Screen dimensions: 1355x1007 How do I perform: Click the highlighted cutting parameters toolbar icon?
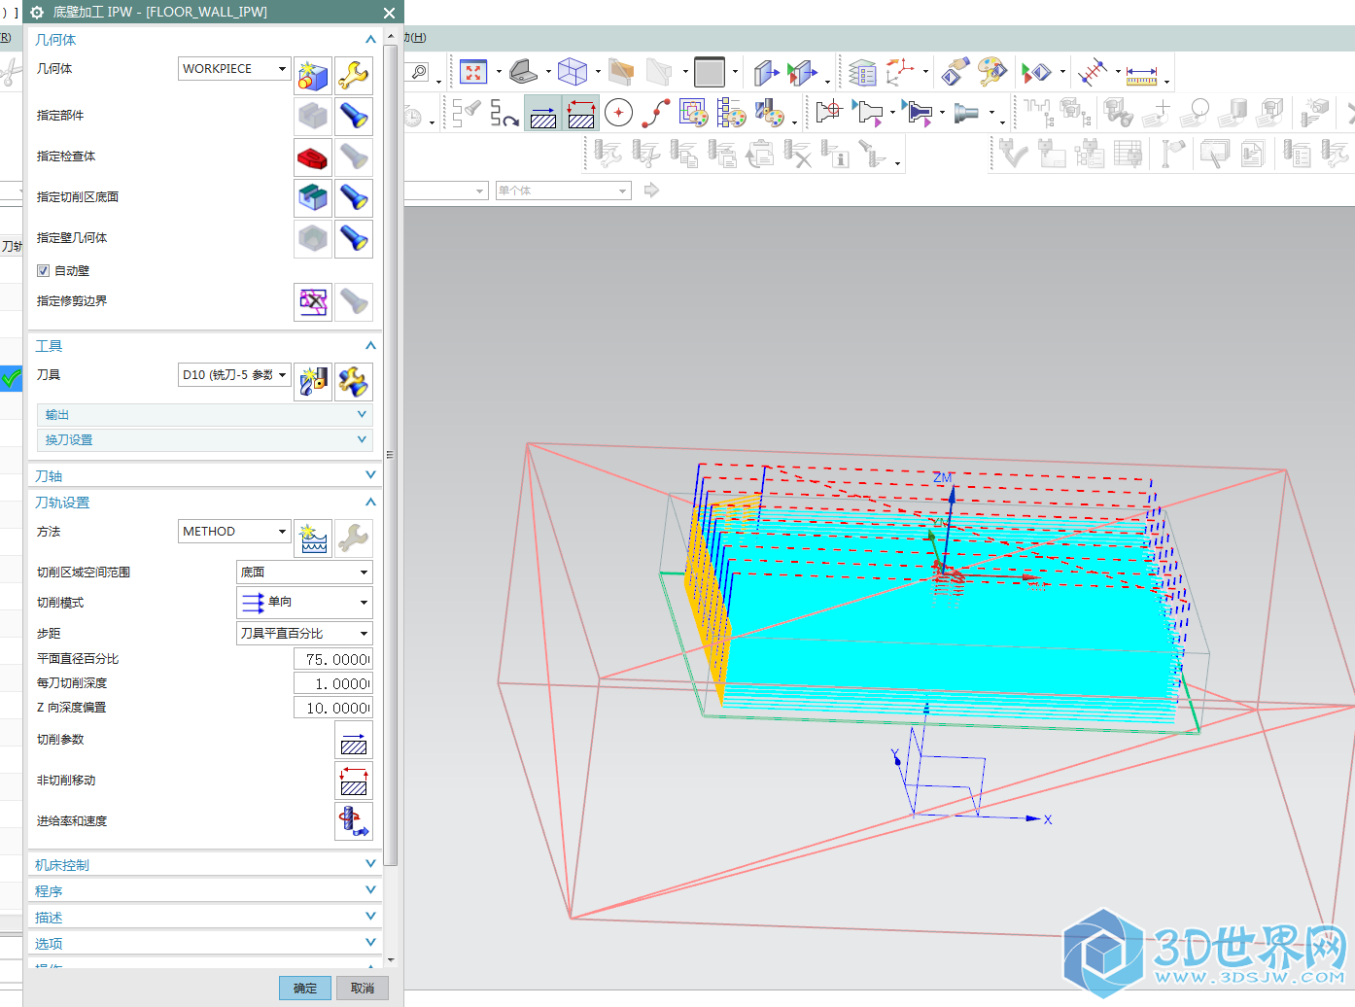(543, 113)
